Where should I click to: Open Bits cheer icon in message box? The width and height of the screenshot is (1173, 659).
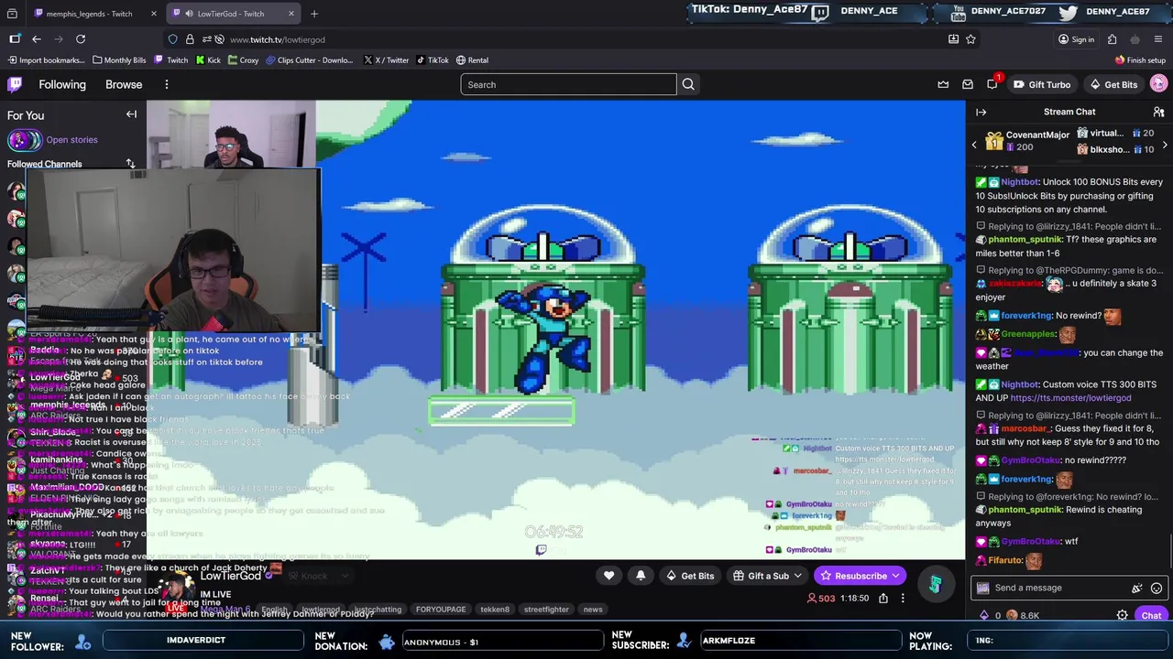pos(1137,589)
